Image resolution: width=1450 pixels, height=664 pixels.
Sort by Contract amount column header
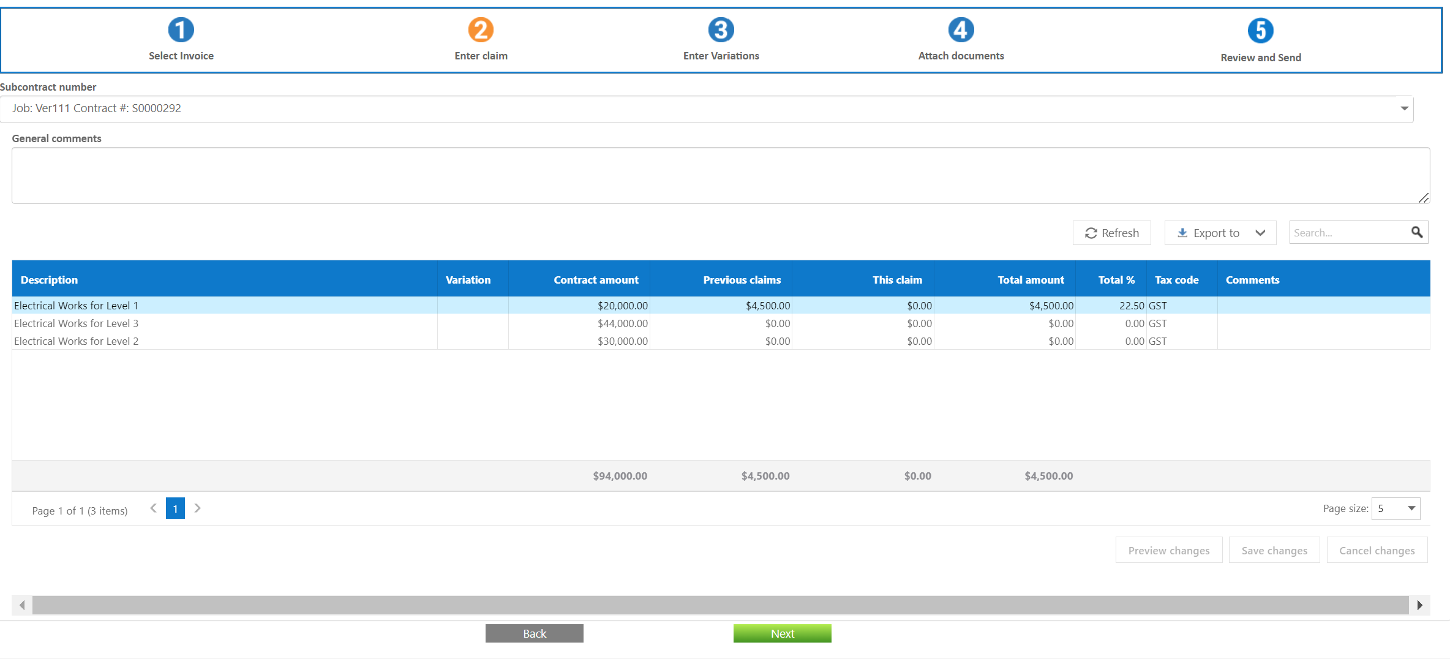pyautogui.click(x=595, y=280)
